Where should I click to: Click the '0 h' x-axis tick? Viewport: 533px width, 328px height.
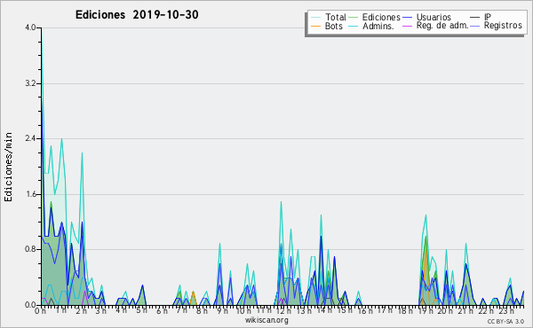[x=41, y=310]
